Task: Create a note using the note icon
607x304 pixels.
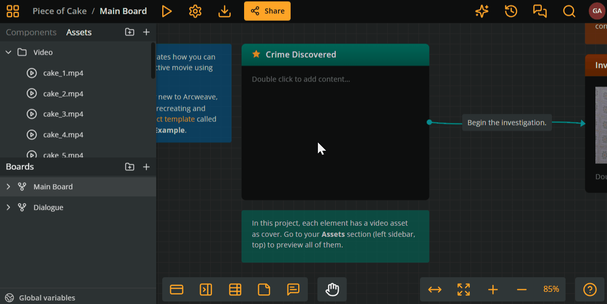Action: (264, 289)
